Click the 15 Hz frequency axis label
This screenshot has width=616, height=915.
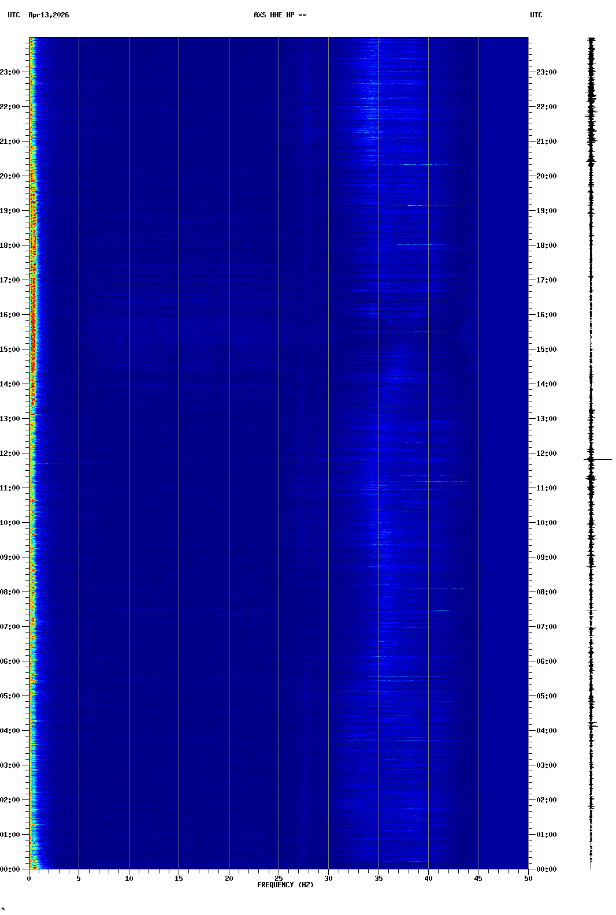[179, 879]
